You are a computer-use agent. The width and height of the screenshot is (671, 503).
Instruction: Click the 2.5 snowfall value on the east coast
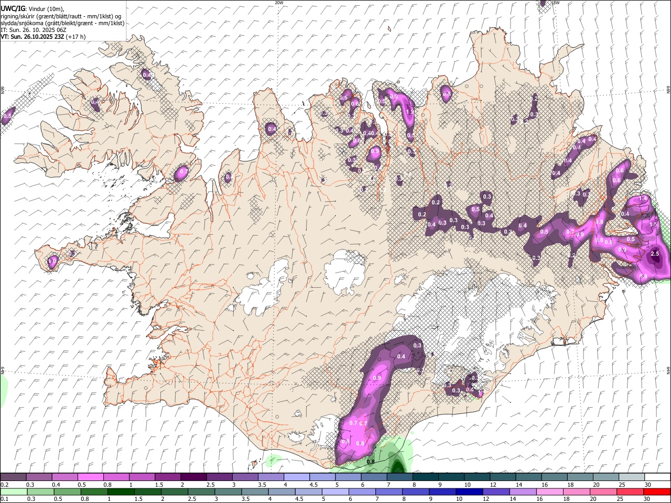click(x=655, y=254)
